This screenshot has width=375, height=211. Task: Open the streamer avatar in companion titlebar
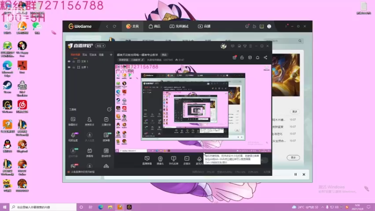click(x=224, y=46)
